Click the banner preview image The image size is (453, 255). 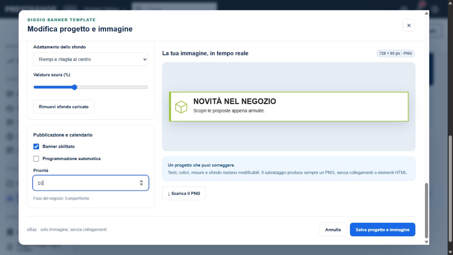[x=289, y=107]
